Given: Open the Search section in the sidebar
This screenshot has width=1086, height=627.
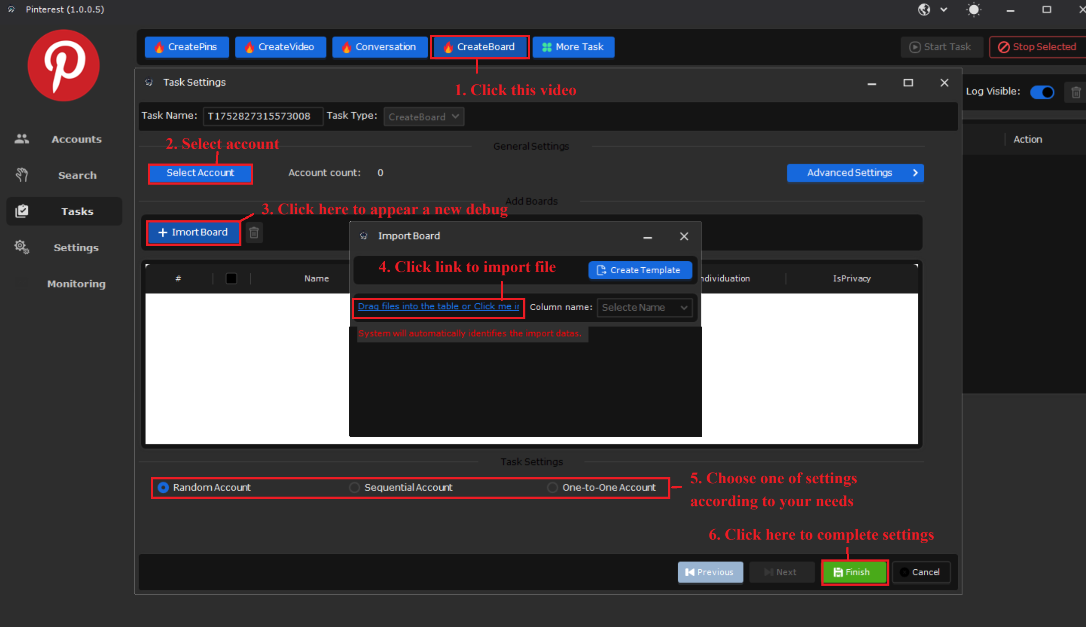Looking at the screenshot, I should 65,175.
